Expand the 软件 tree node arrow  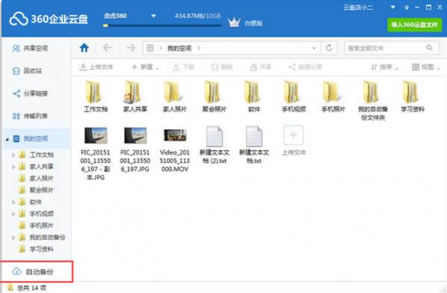coord(13,202)
